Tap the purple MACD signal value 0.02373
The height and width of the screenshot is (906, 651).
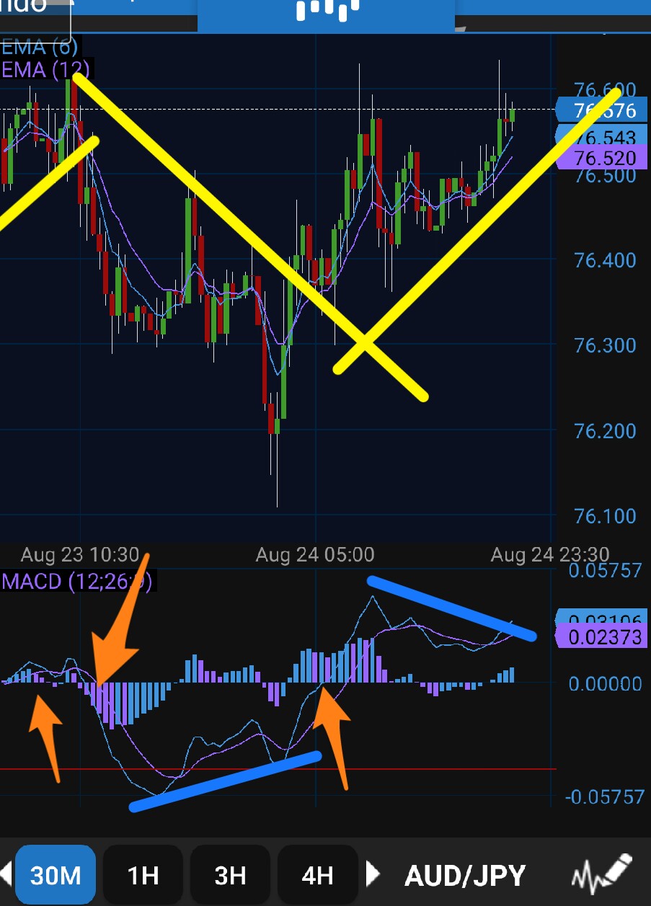603,637
